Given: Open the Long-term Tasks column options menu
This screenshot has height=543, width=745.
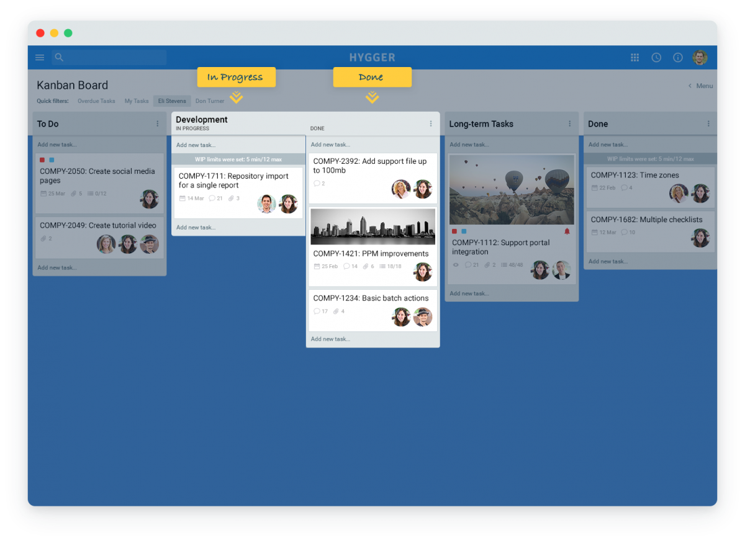Looking at the screenshot, I should (x=570, y=123).
